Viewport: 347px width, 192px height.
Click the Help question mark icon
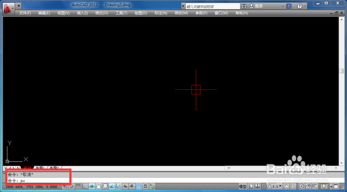(299, 6)
